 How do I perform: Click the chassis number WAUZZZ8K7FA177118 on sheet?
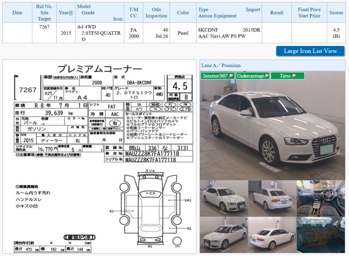click(152, 154)
